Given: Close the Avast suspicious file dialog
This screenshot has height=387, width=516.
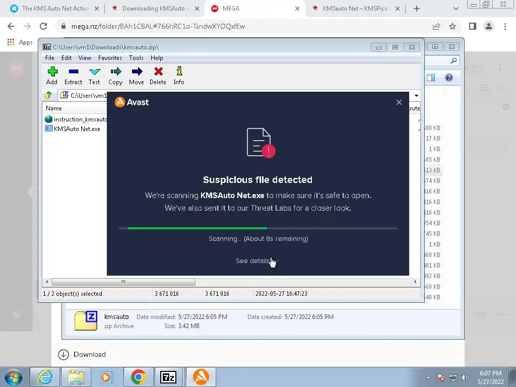Looking at the screenshot, I should pos(399,102).
